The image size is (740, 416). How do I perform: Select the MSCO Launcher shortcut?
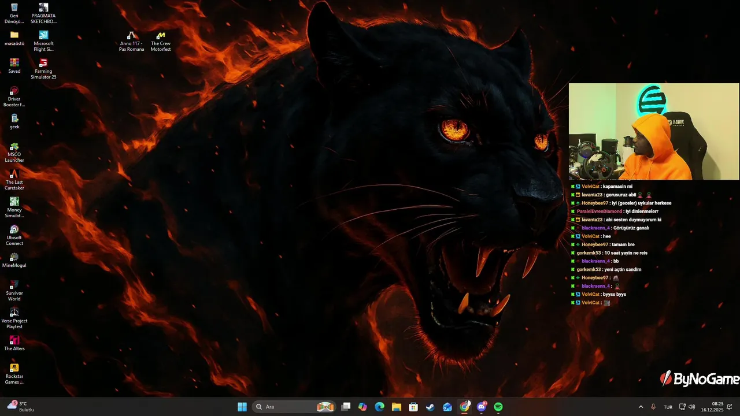pos(14,152)
